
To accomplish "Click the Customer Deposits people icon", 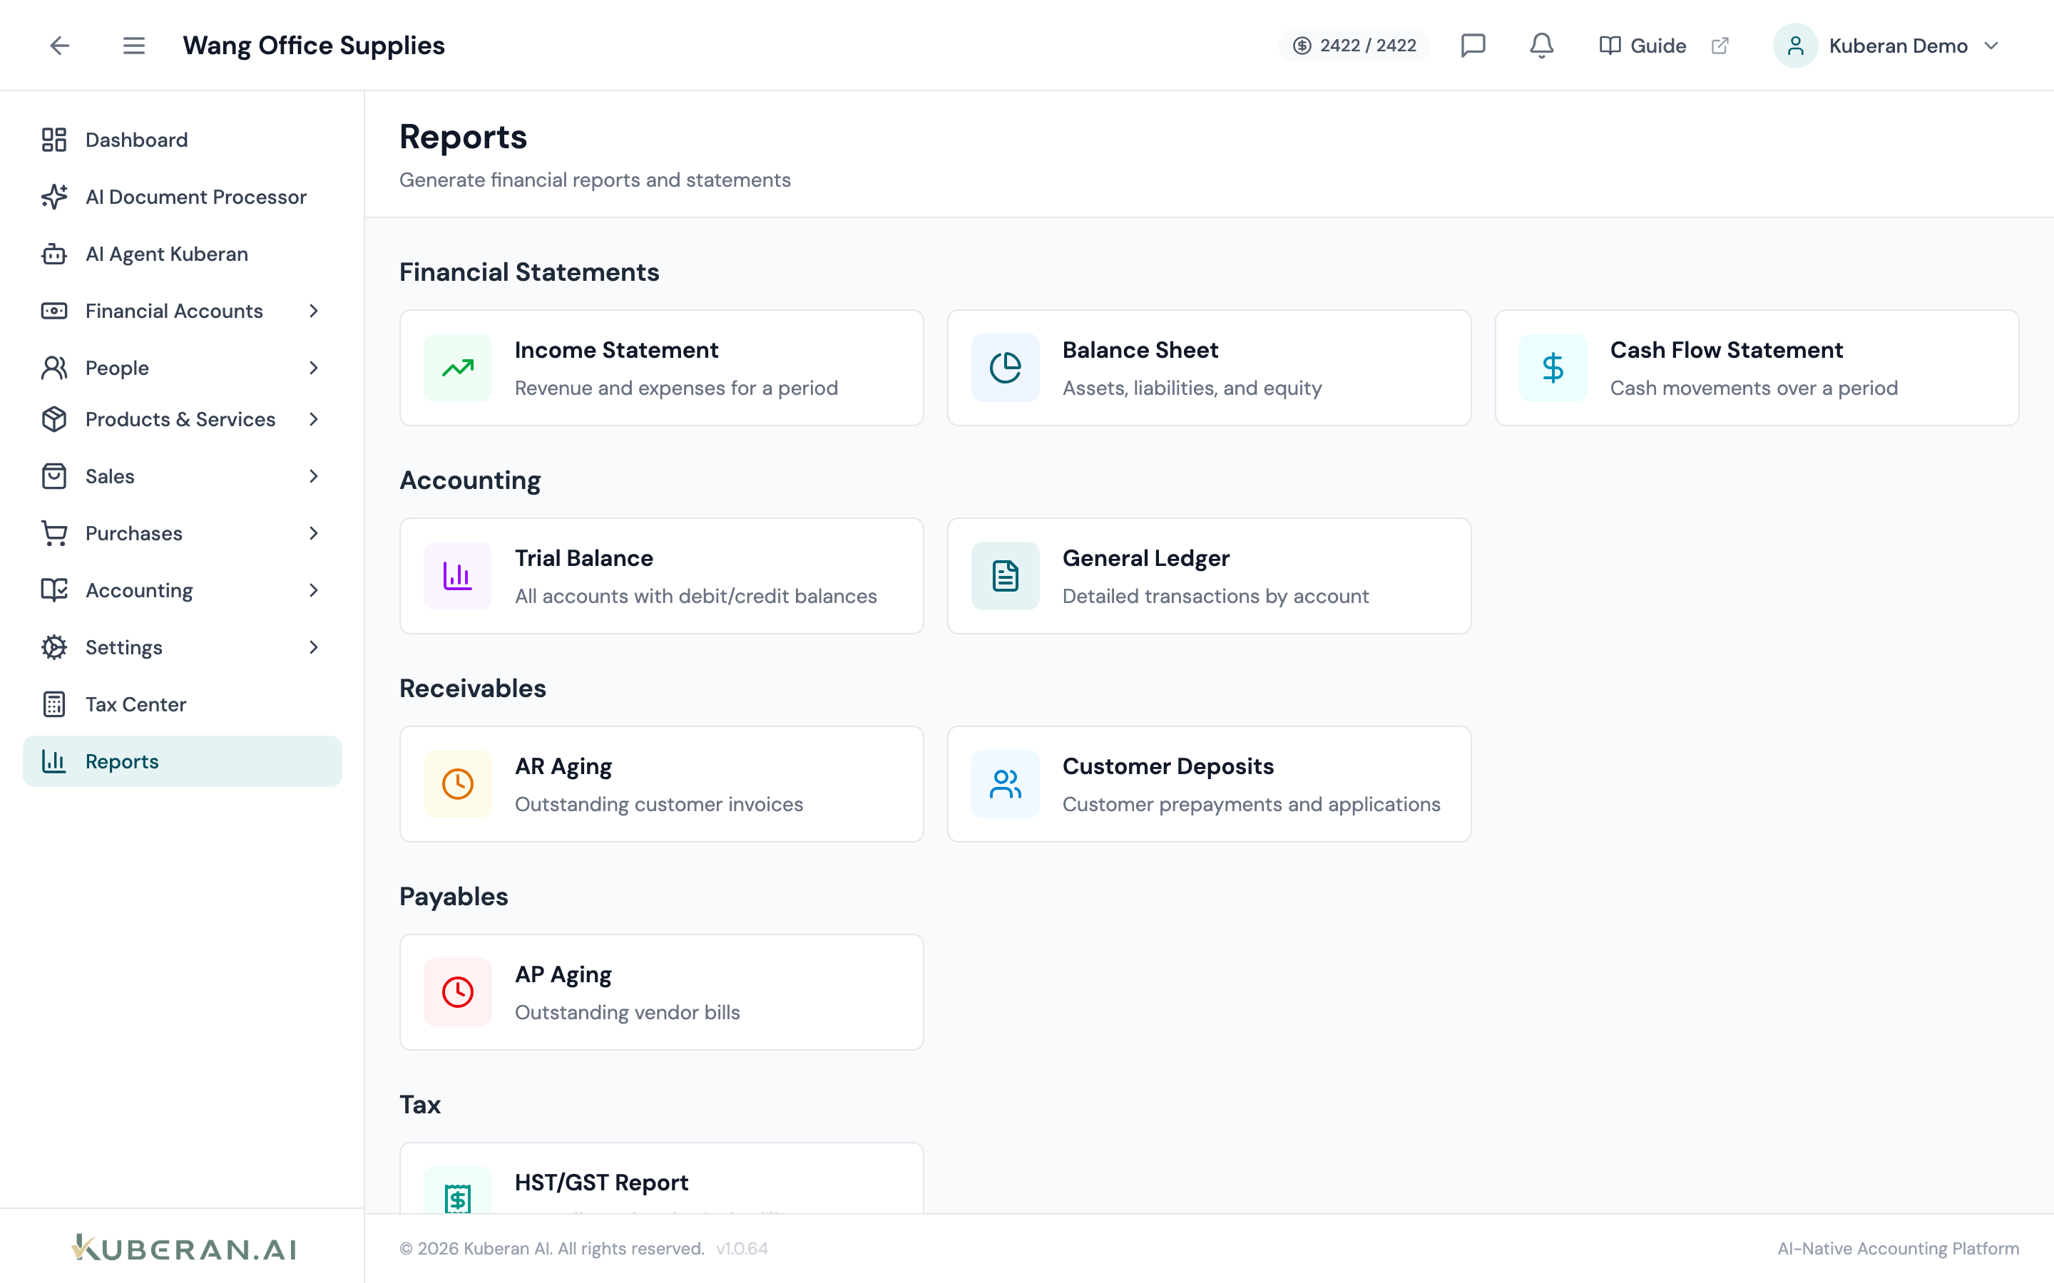I will tap(1005, 784).
